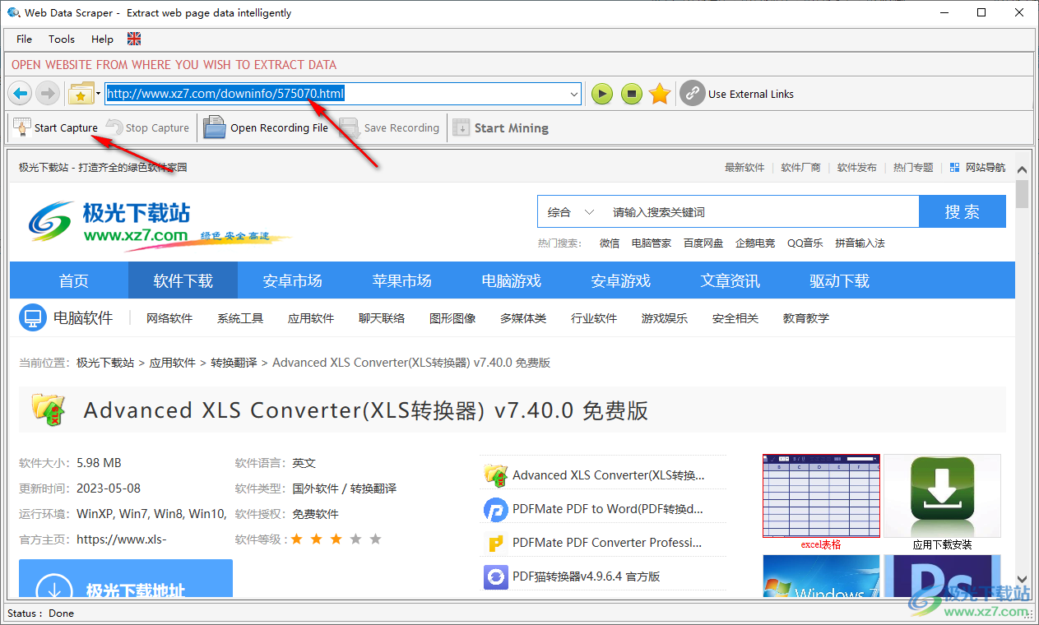Open the 苹果市场 navigation tab
Image resolution: width=1039 pixels, height=625 pixels.
(402, 280)
